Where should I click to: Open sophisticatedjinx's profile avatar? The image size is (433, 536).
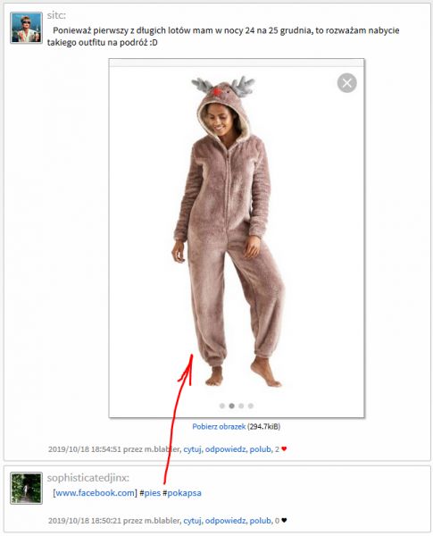[x=26, y=488]
